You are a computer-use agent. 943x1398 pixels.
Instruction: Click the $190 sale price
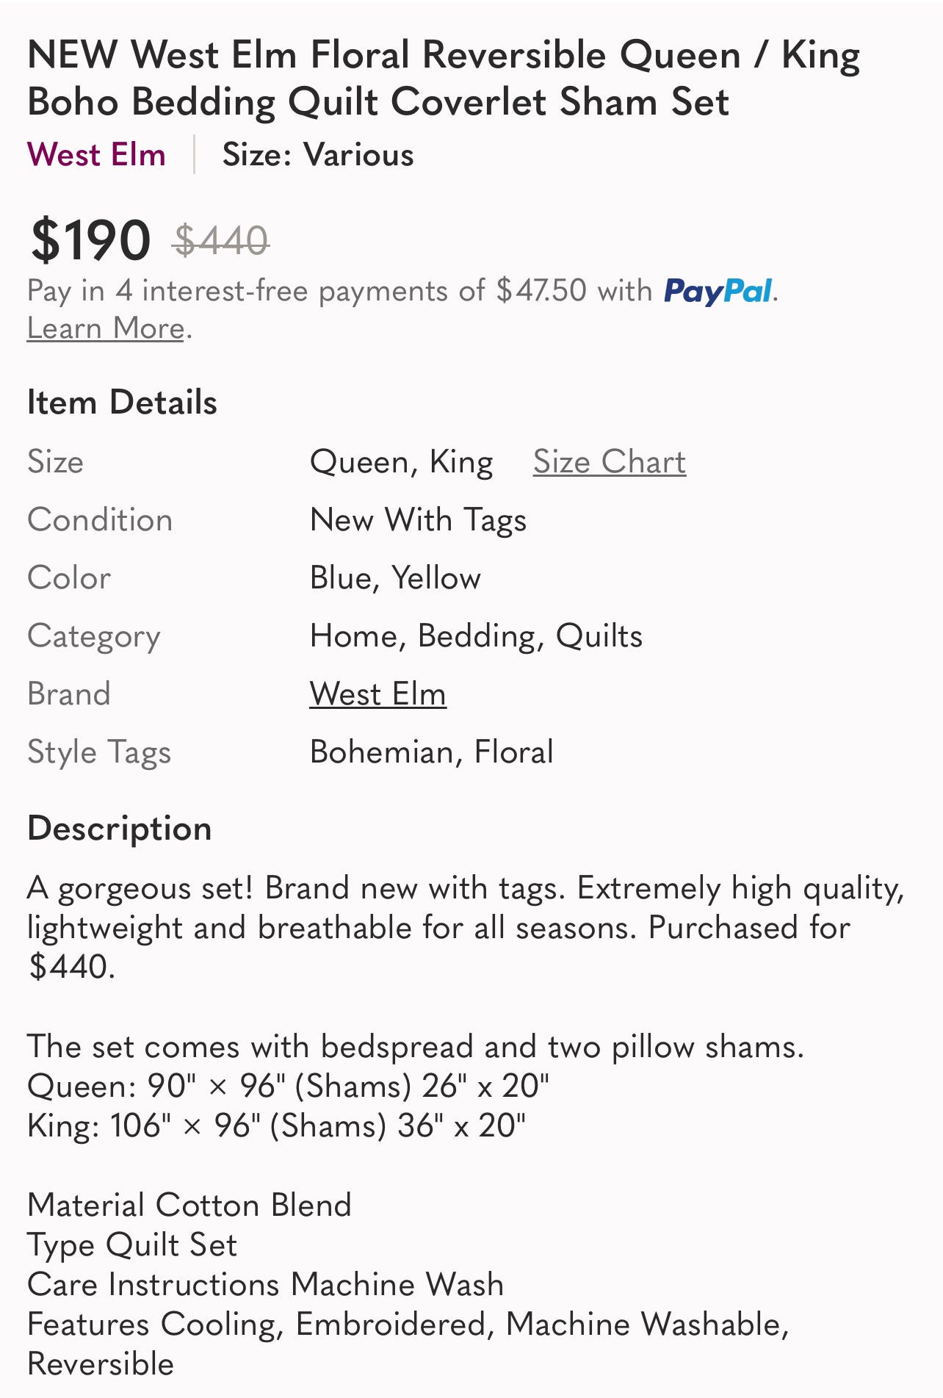point(90,240)
